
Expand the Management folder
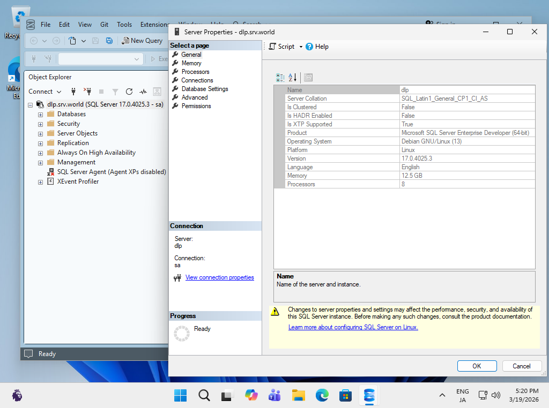pyautogui.click(x=41, y=163)
